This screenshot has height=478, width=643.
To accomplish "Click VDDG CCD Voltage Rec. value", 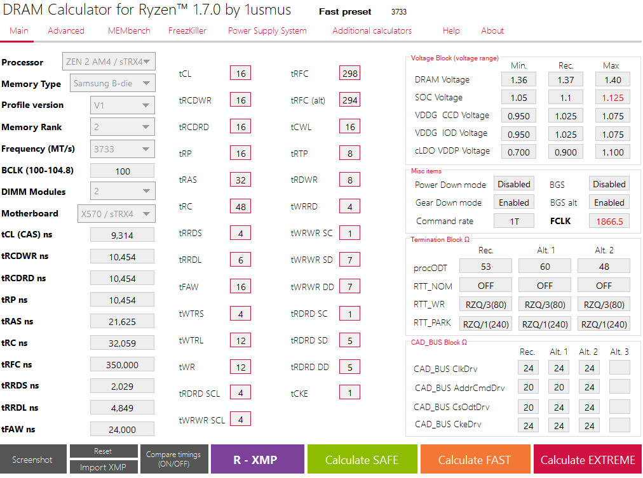I will tap(565, 116).
